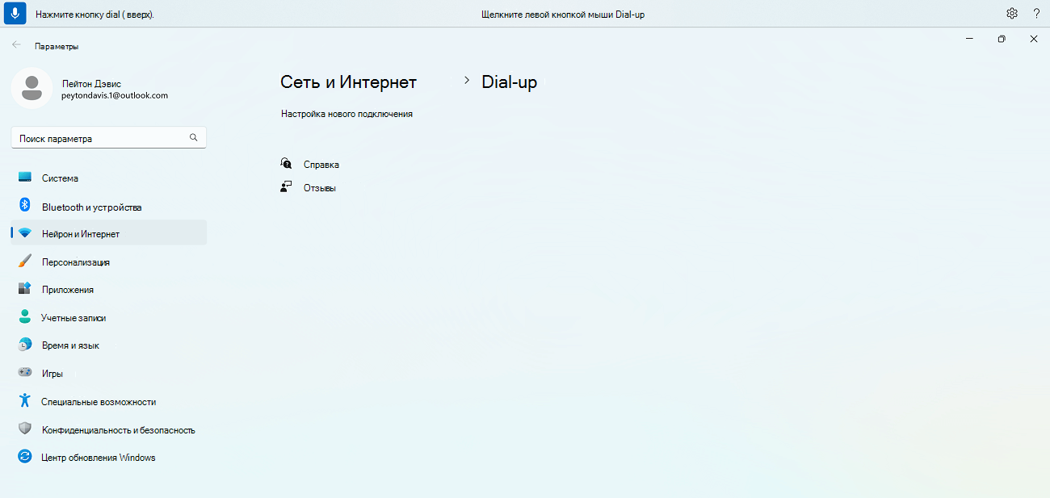Open the Справка help link

(x=321, y=164)
